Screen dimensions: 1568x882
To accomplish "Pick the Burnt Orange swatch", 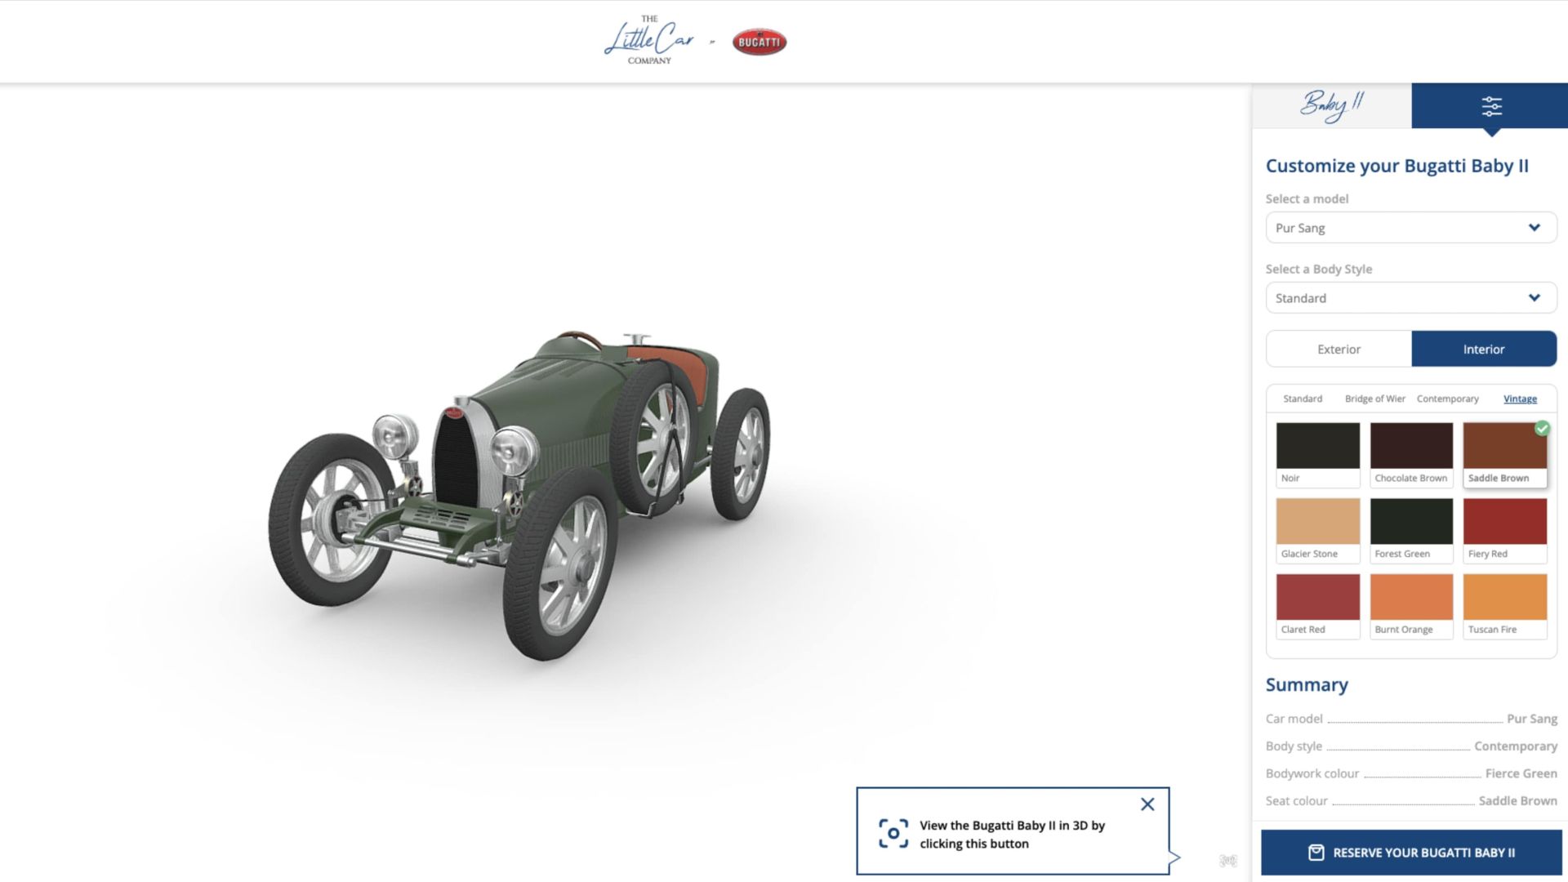I will coord(1411,607).
